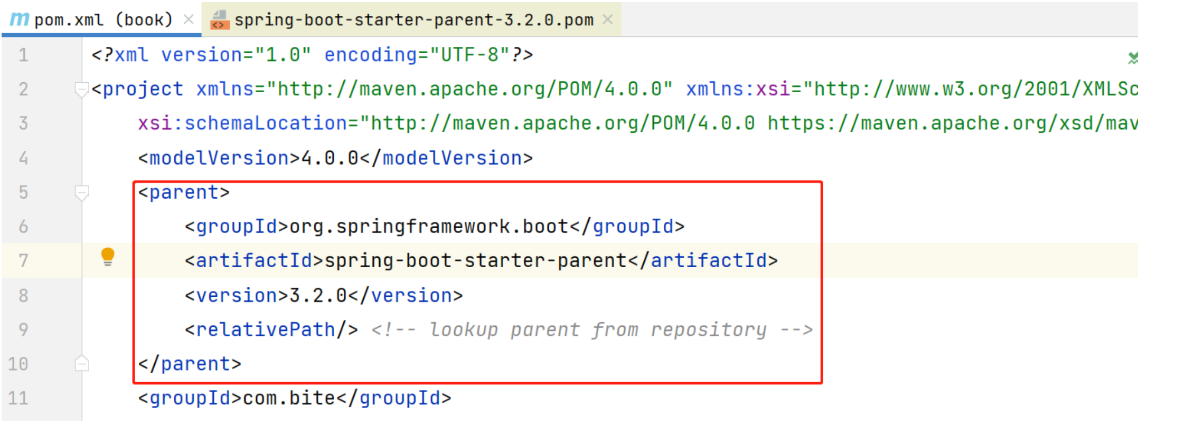The image size is (1185, 428).
Task: Click line number 11 in the gutter
Action: pos(18,398)
